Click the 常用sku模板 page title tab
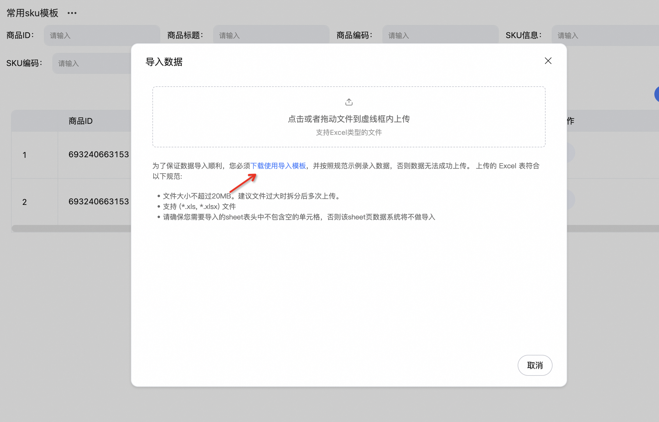 pyautogui.click(x=32, y=13)
